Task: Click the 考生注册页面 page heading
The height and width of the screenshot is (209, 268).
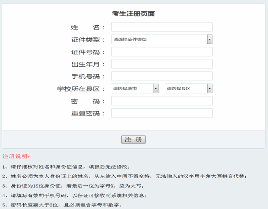Action: 133,14
